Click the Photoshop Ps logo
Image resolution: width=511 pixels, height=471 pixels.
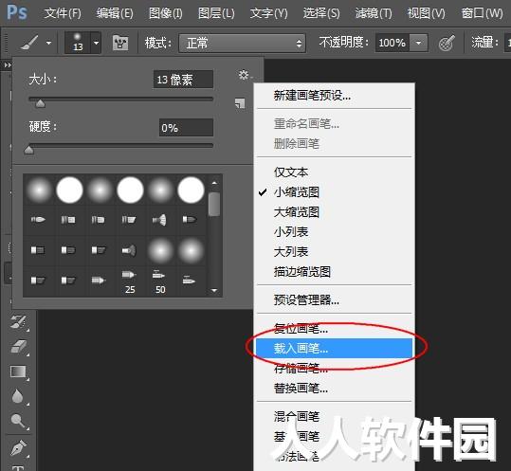click(17, 12)
